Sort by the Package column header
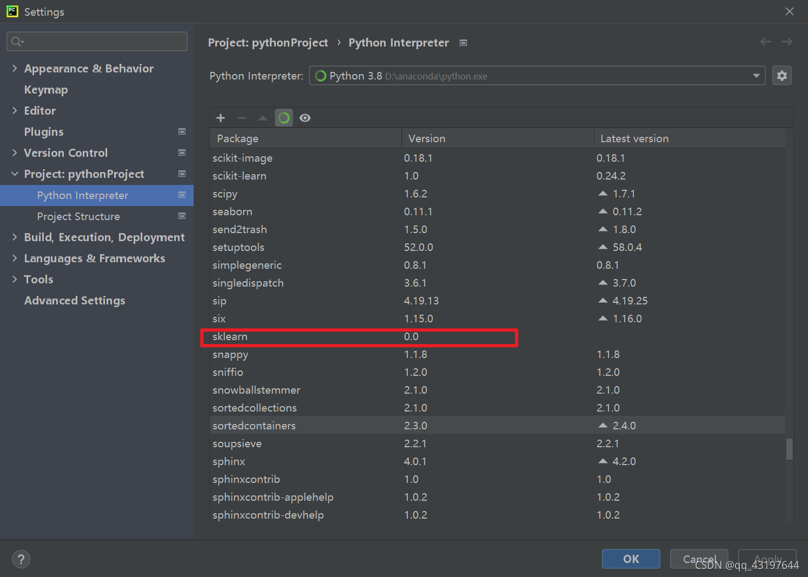This screenshot has width=808, height=577. tap(306, 138)
